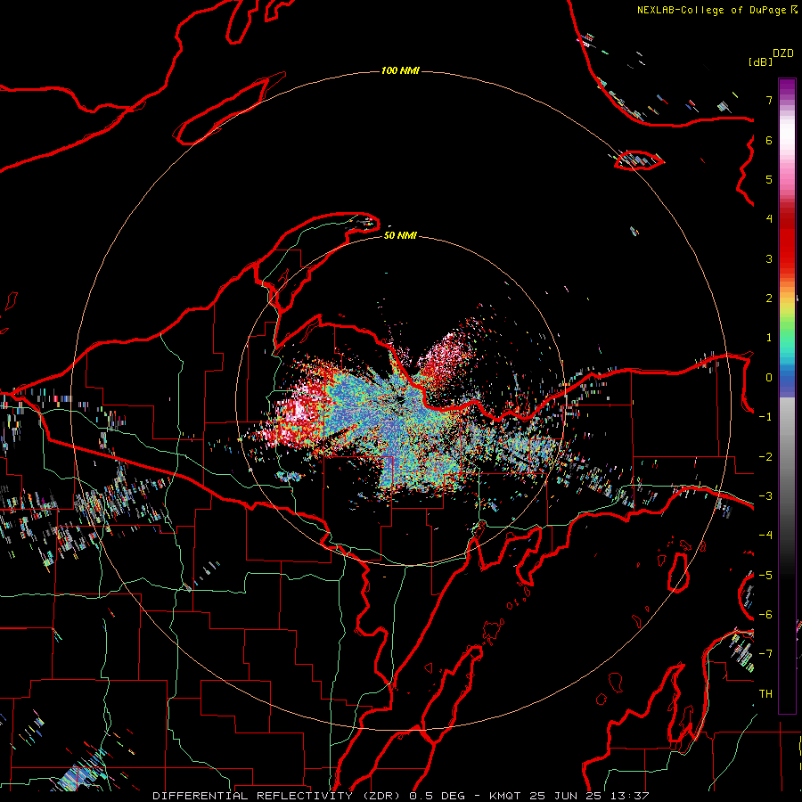The width and height of the screenshot is (802, 802).
Task: Click the -3 value on the color scale
Action: [765, 496]
